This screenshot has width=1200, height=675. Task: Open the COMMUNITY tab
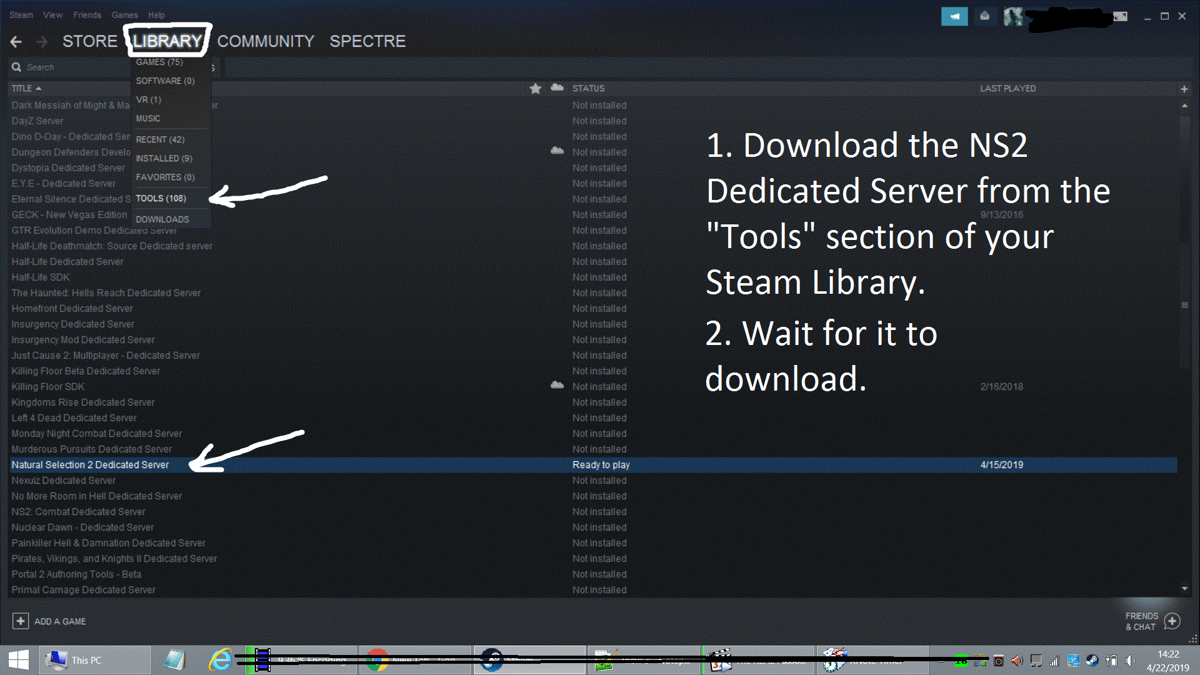tap(266, 41)
